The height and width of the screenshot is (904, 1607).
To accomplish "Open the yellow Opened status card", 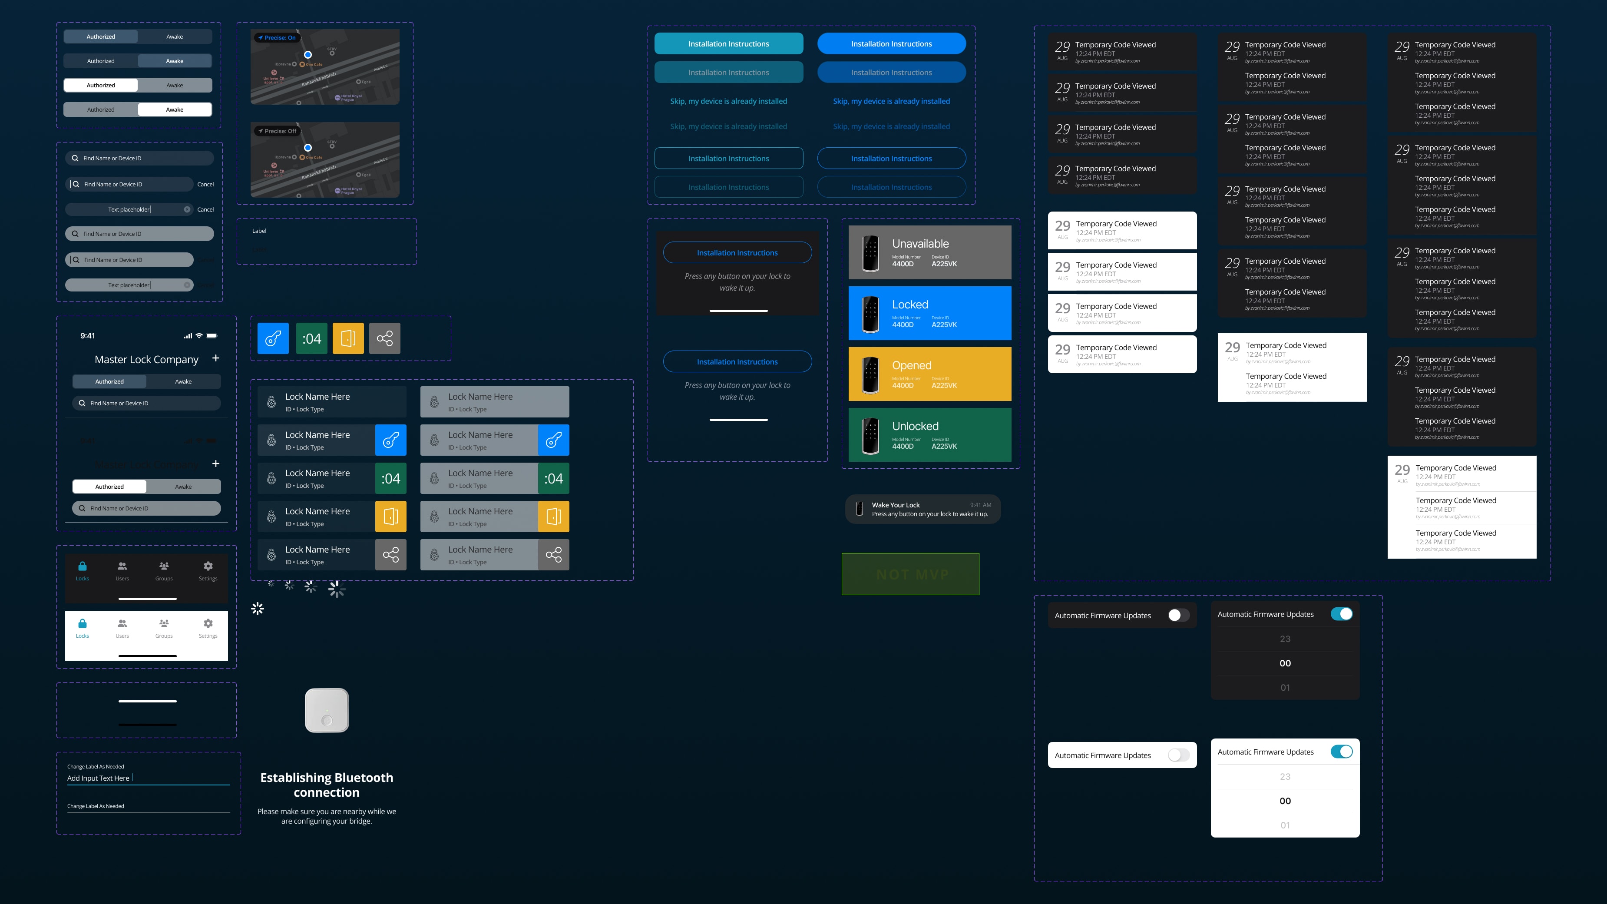I will pyautogui.click(x=929, y=374).
